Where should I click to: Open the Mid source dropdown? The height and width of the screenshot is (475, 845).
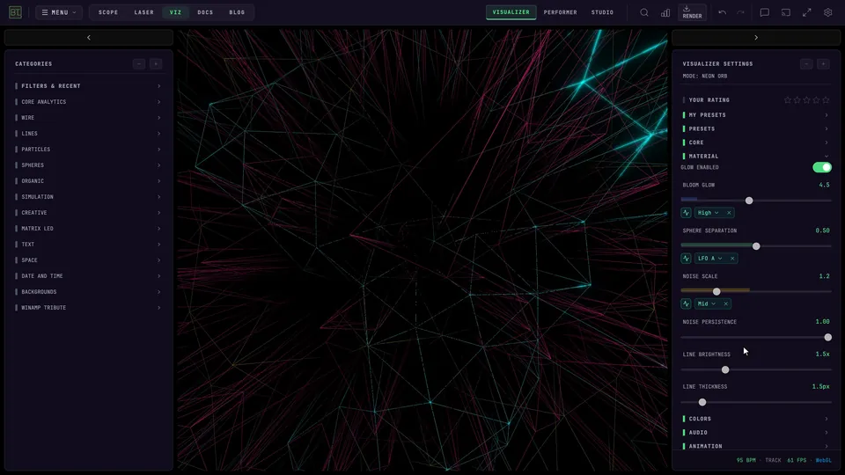click(707, 303)
